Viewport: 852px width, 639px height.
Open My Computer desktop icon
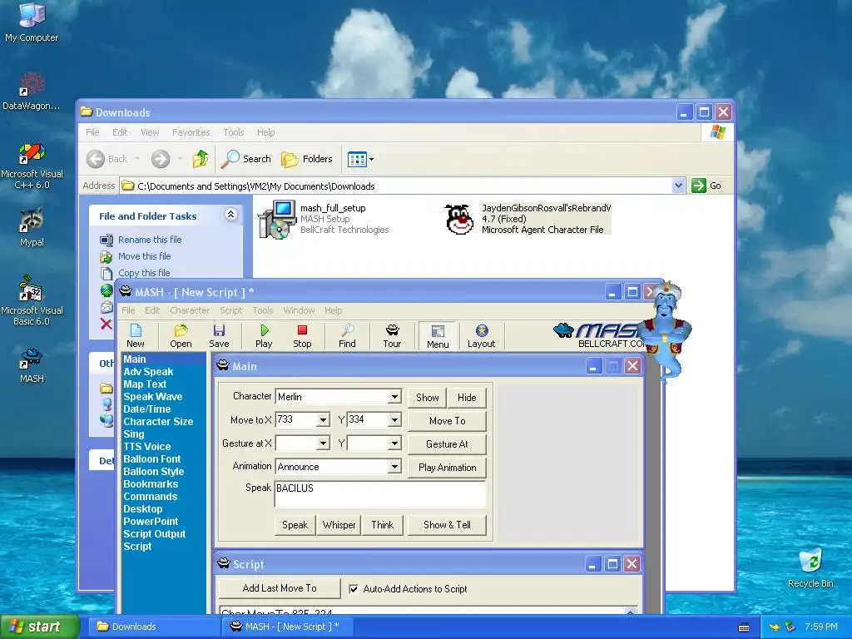[32, 22]
